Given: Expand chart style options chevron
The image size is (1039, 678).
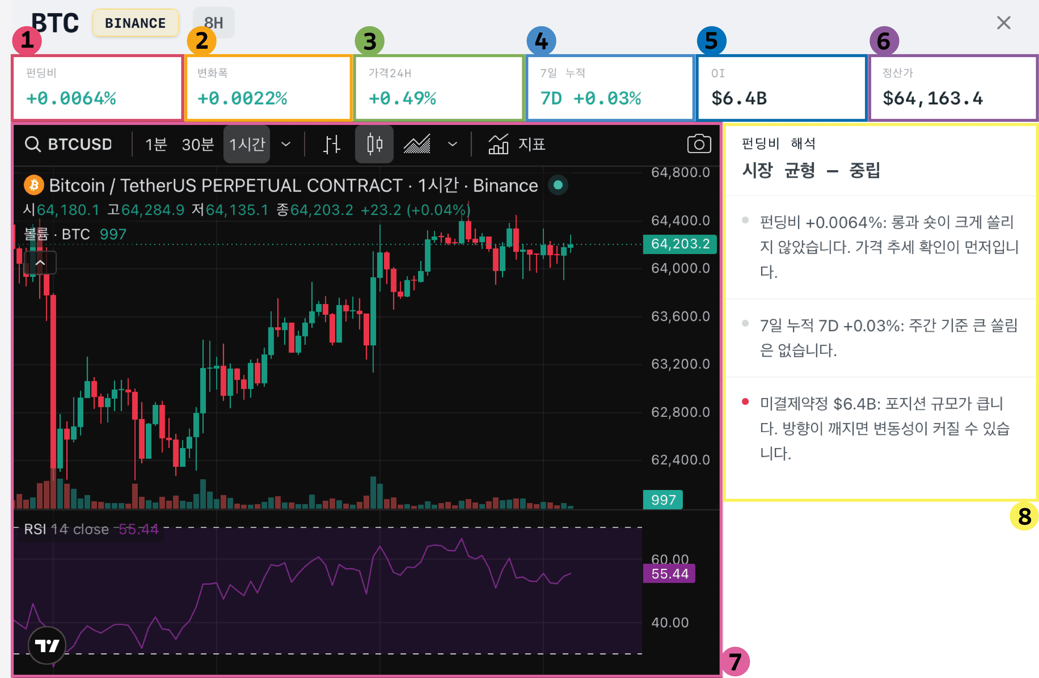Looking at the screenshot, I should pos(453,144).
